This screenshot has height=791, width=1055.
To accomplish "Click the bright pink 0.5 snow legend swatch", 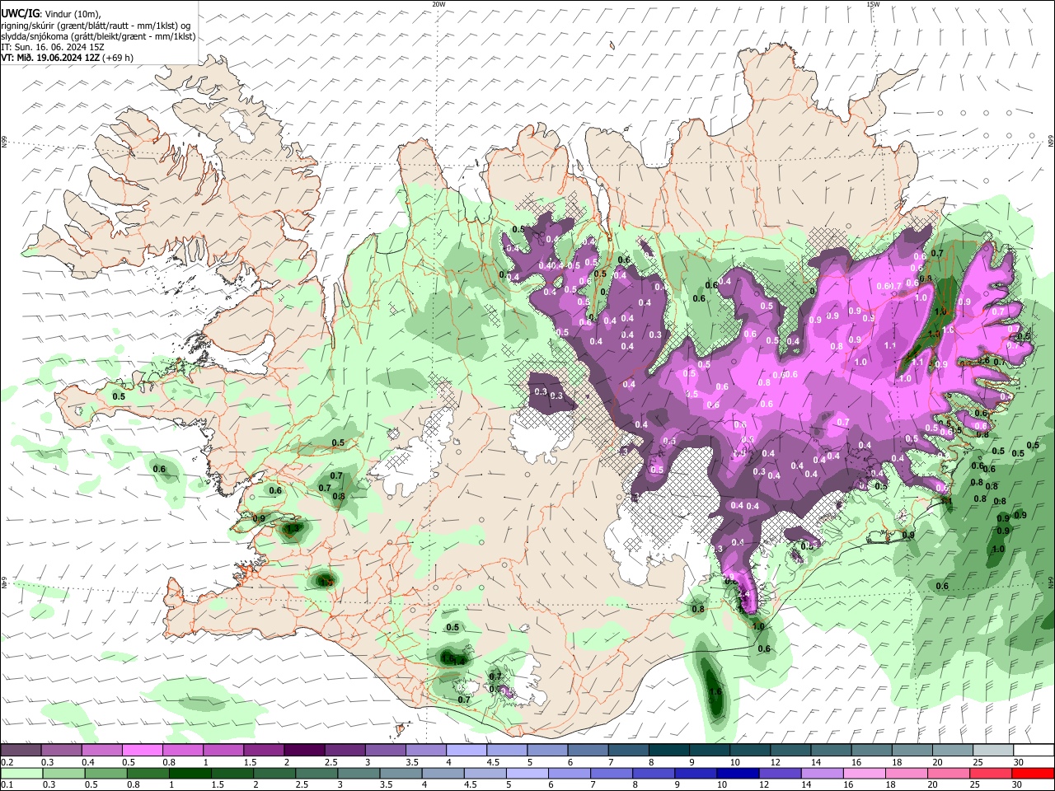I will [x=141, y=750].
